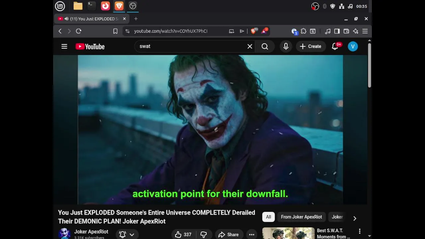Open YouTube notifications bell

pos(335,46)
